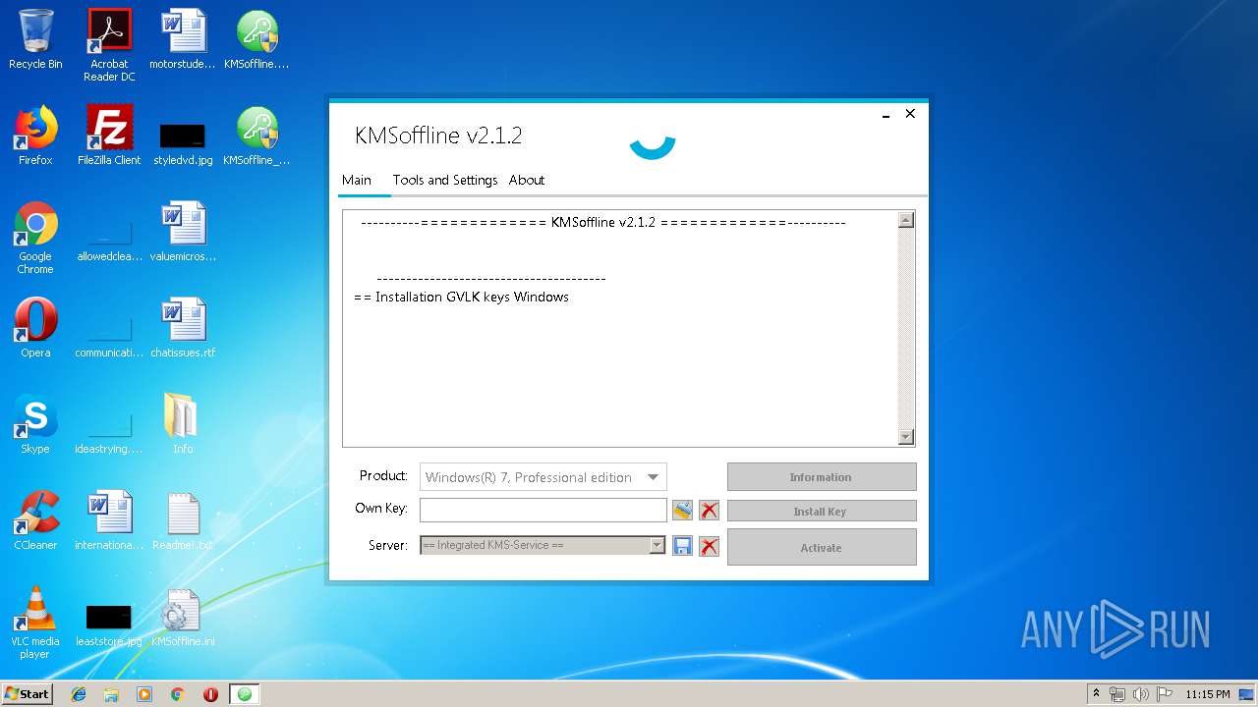1258x707 pixels.
Task: Click the paste key icon beside Own Key
Action: (x=682, y=510)
